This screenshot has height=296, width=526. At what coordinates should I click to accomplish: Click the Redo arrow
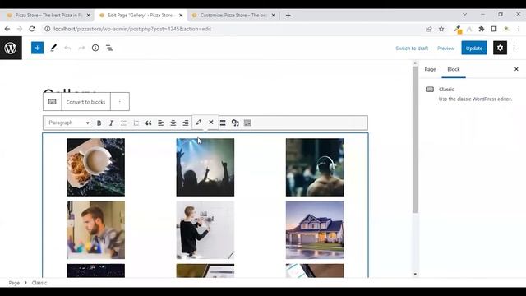click(x=81, y=48)
